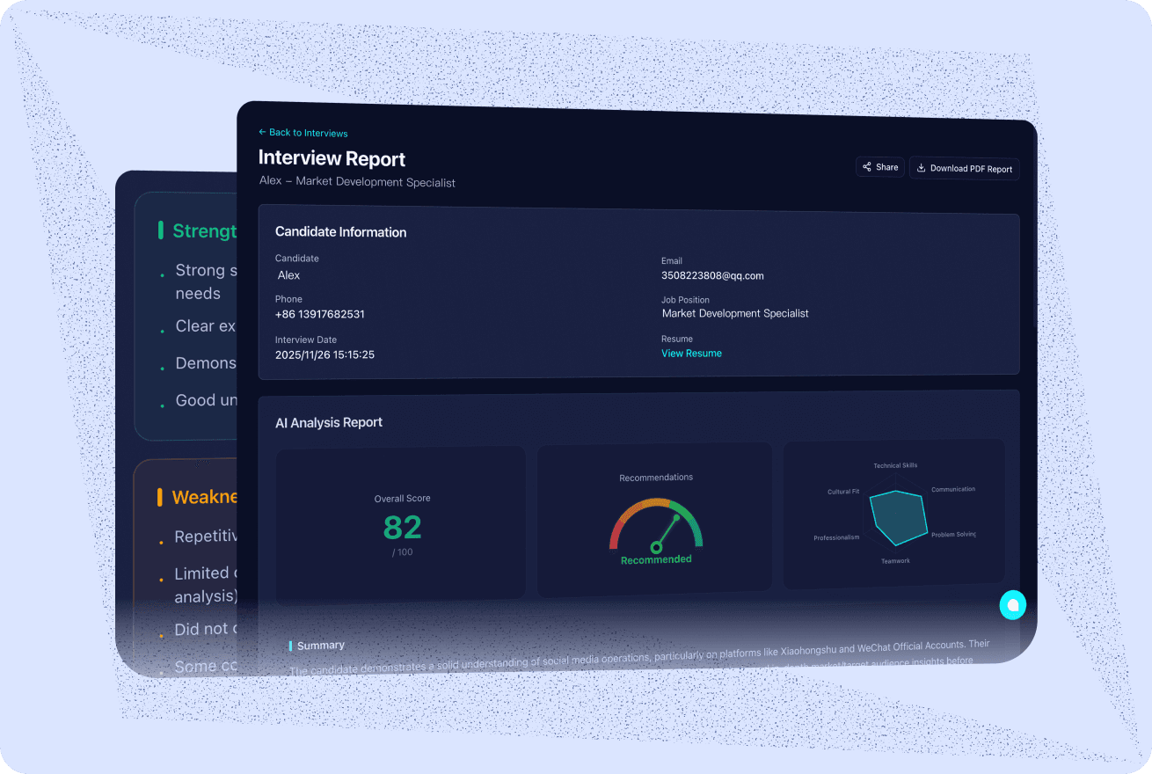Open the AI assistant chat bubble

(x=1012, y=605)
